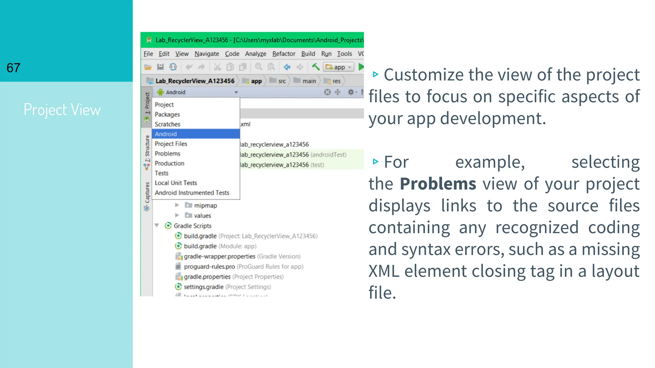Viewport: 655px width, 368px height.
Task: Select Project in the view dropdown list
Action: click(196, 104)
